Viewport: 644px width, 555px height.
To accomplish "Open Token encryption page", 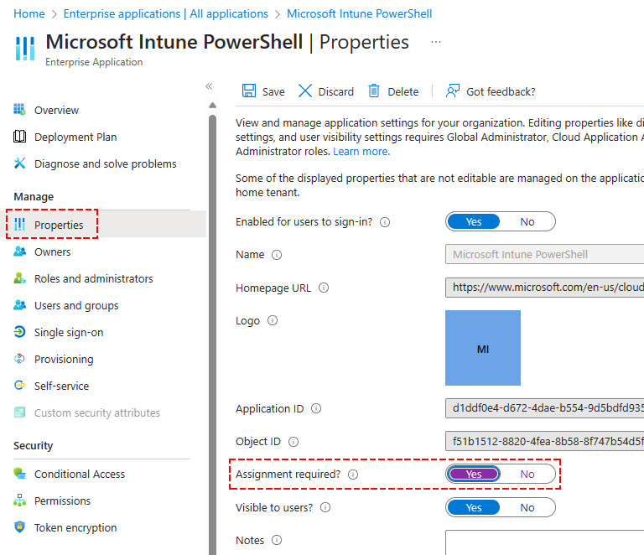I will 75,527.
